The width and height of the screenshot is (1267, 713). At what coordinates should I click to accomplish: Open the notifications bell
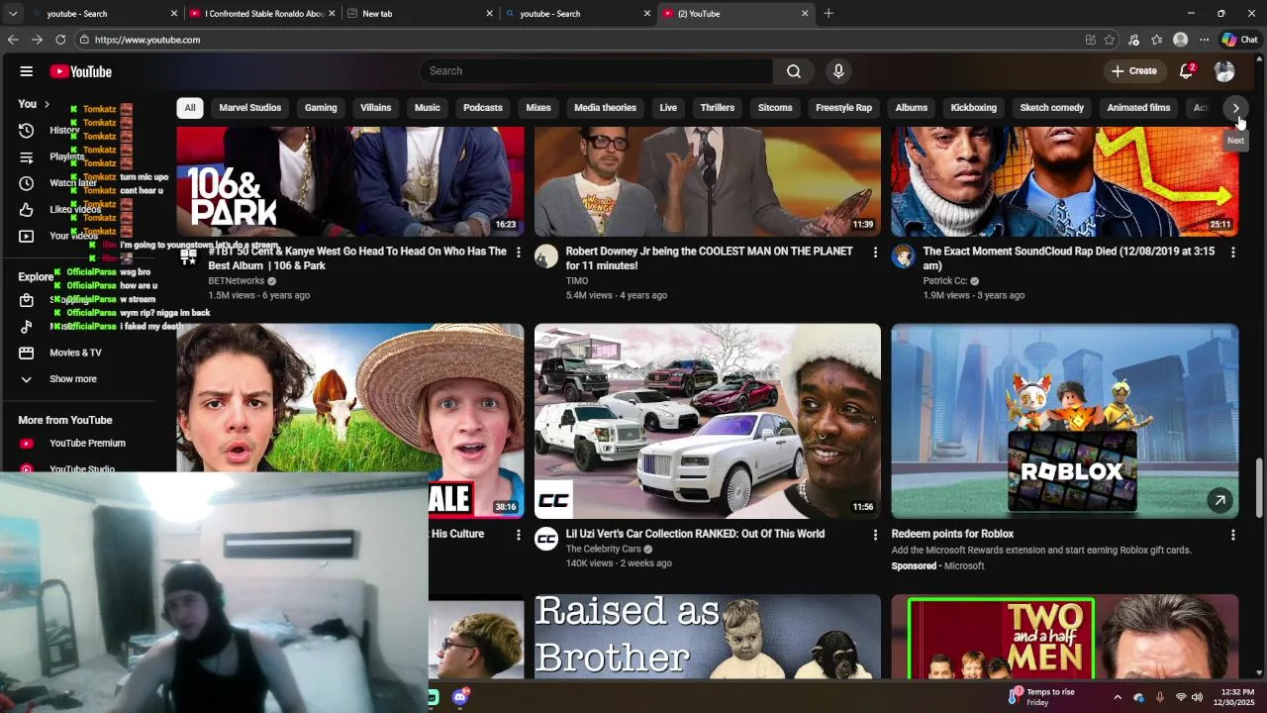tap(1187, 71)
